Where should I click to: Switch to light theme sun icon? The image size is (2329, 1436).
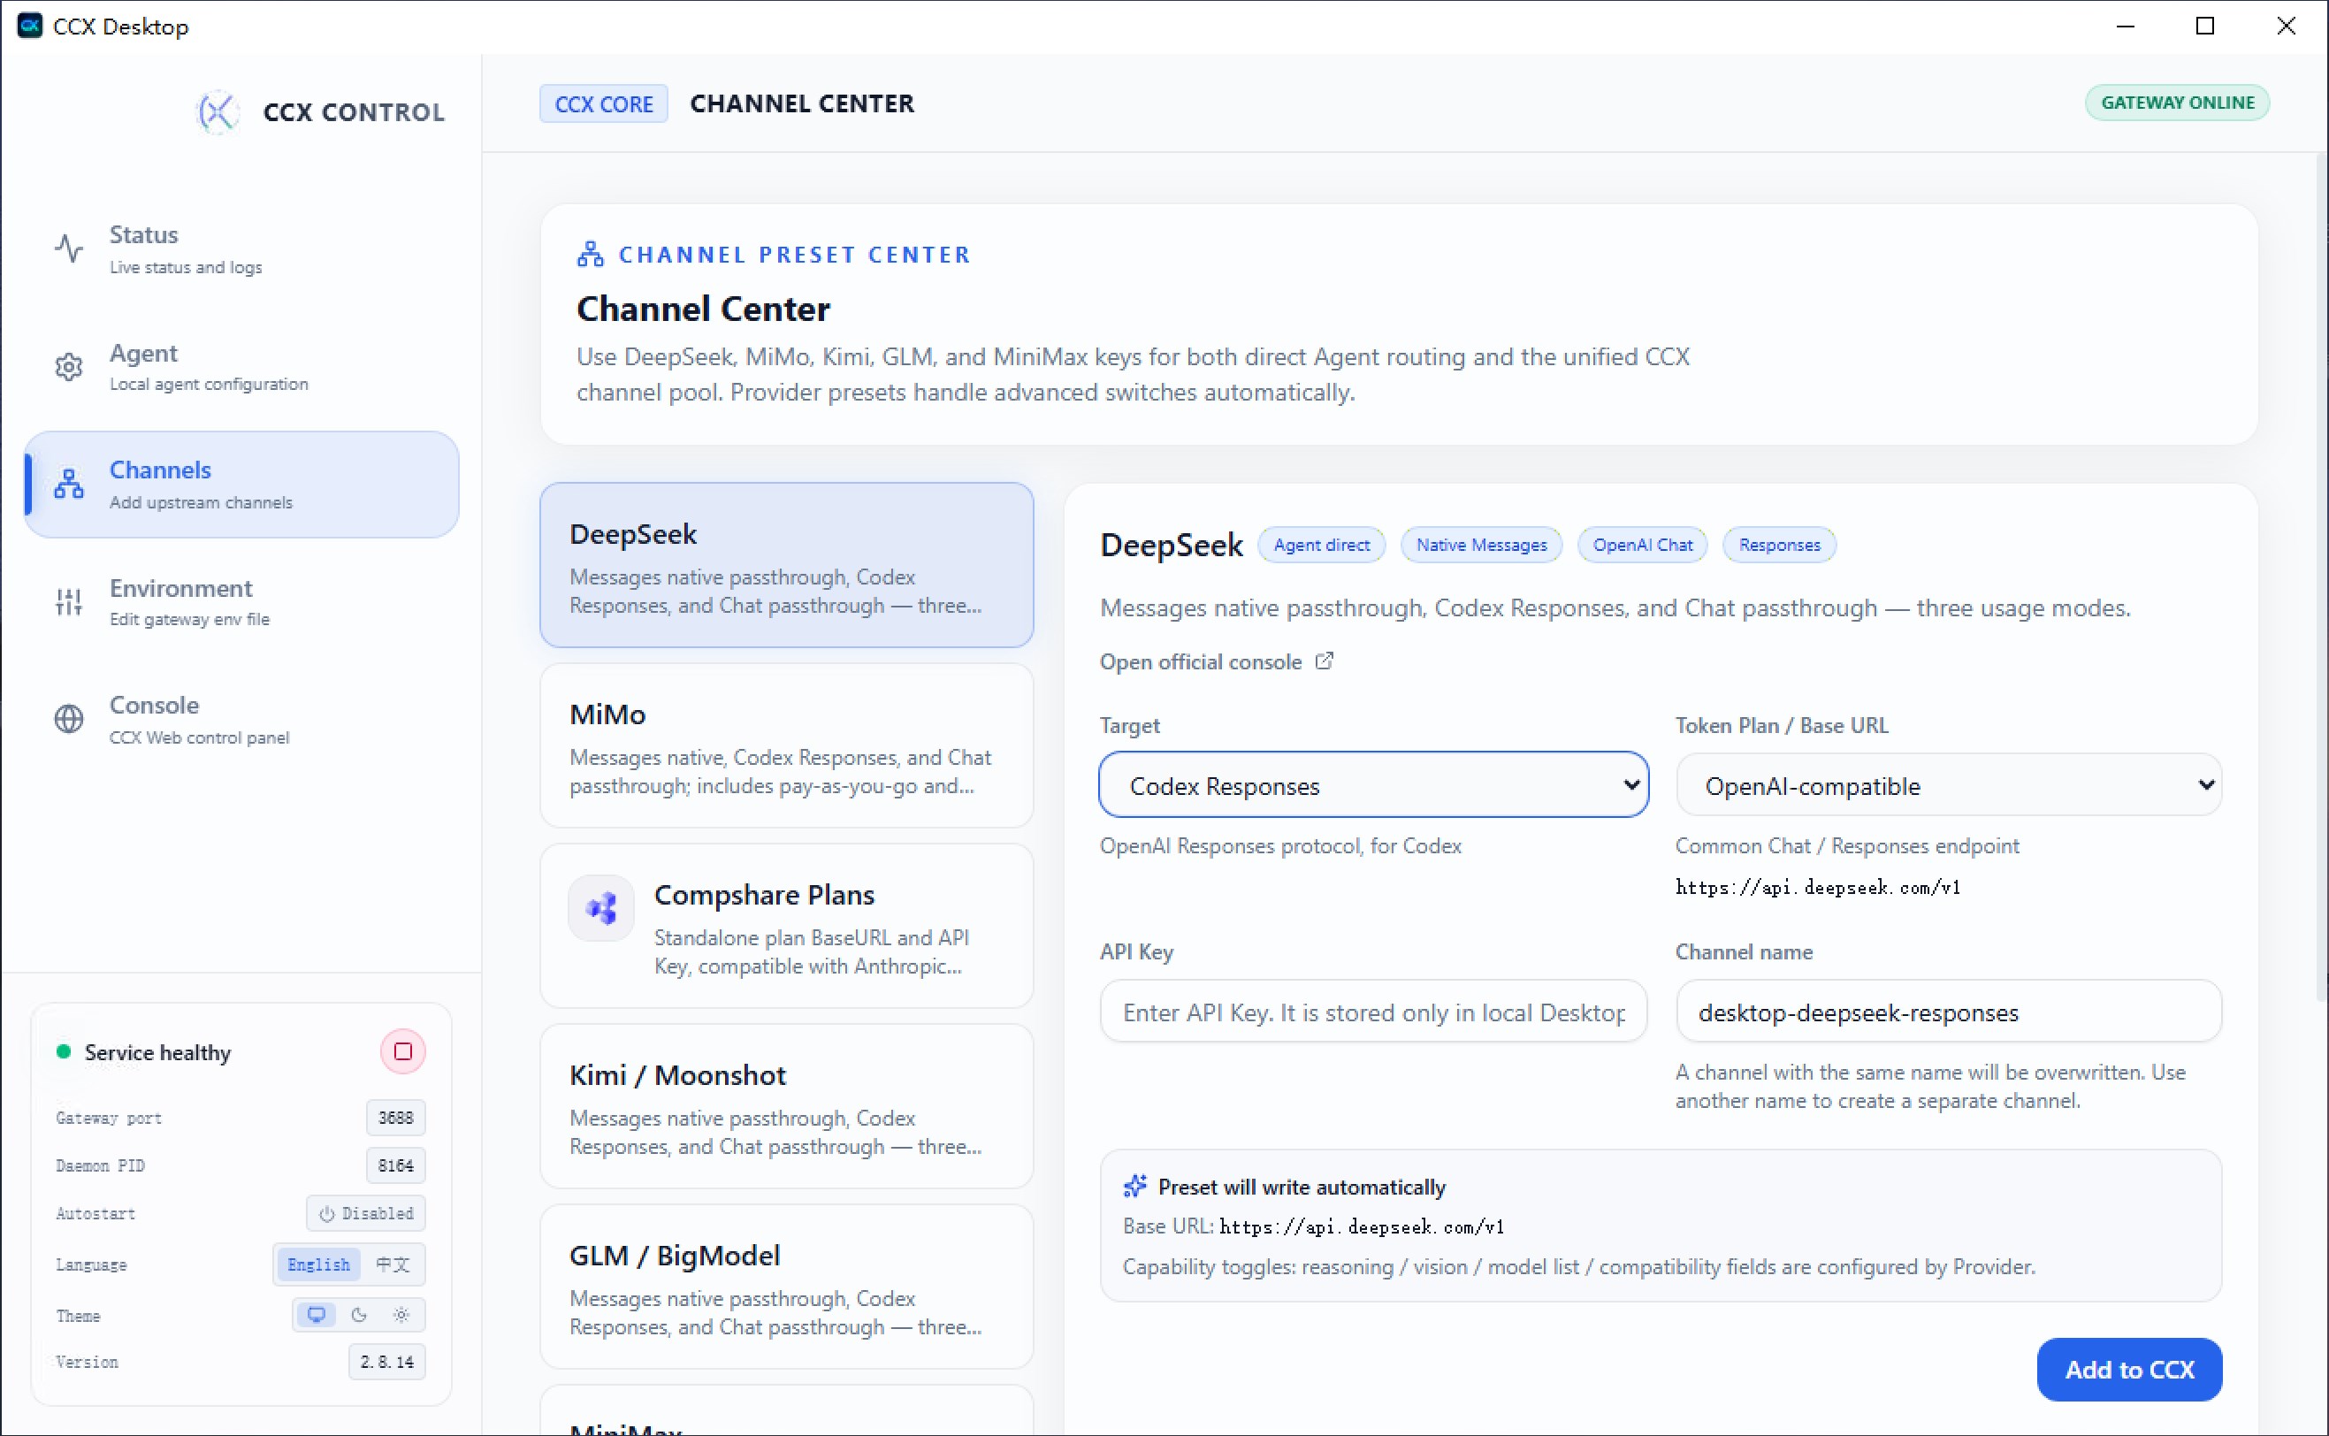point(401,1316)
